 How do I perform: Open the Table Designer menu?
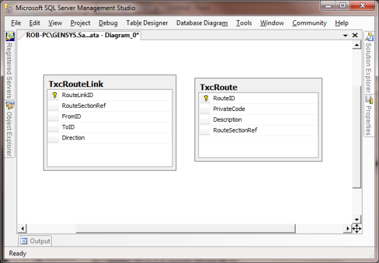(147, 23)
